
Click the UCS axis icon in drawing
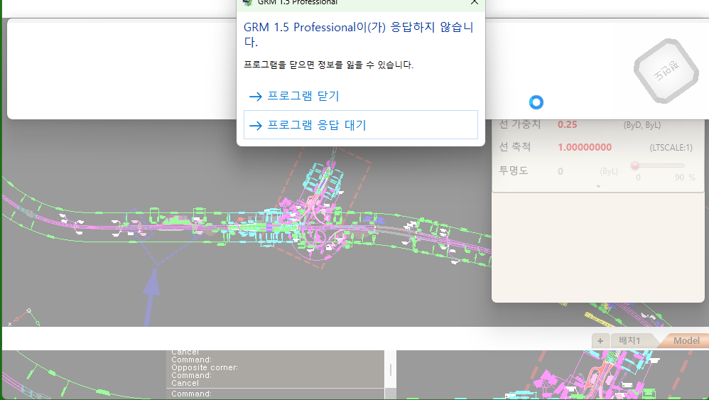[25, 318]
